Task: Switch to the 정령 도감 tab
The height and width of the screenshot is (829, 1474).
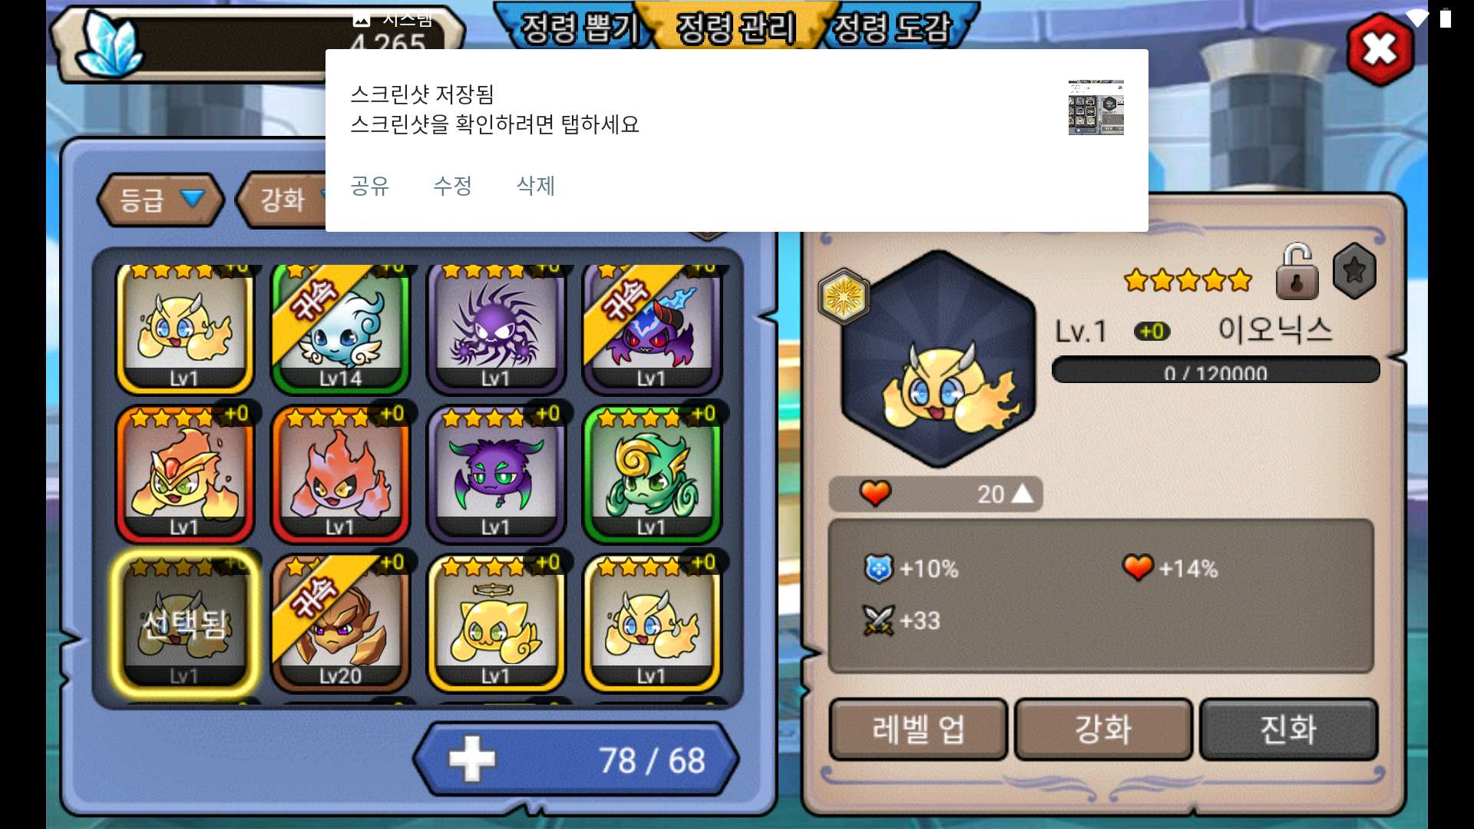Action: [x=894, y=28]
